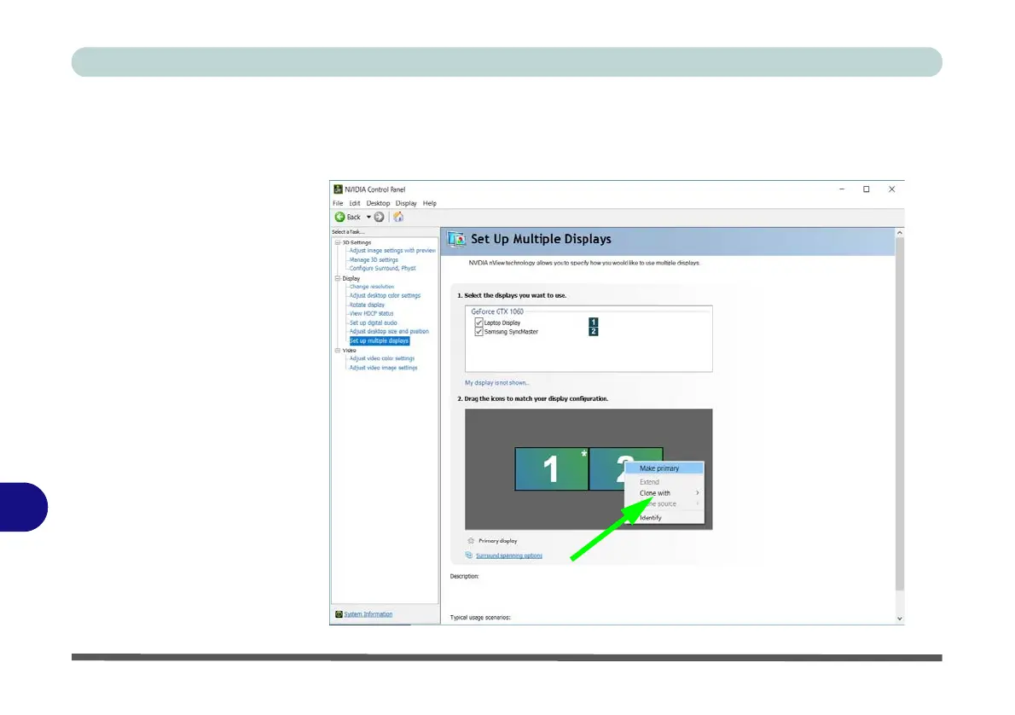1015x715 pixels.
Task: Click the scrollbar down arrow
Action: click(899, 619)
